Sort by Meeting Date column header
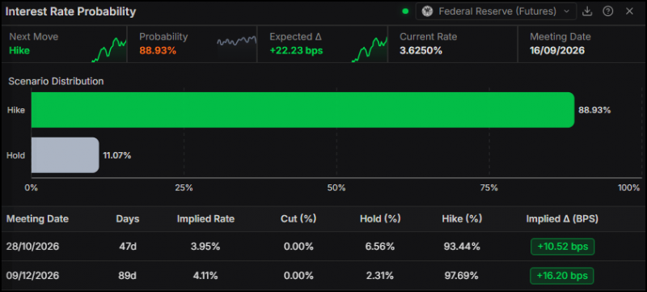The height and width of the screenshot is (292, 647). click(x=37, y=219)
